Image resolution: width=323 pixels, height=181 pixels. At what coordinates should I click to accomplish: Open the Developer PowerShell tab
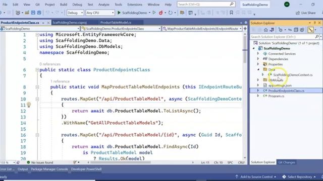(86, 169)
